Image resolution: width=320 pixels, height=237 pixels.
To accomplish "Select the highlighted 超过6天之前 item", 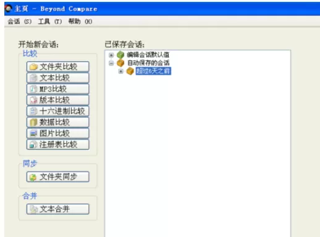I will (153, 71).
